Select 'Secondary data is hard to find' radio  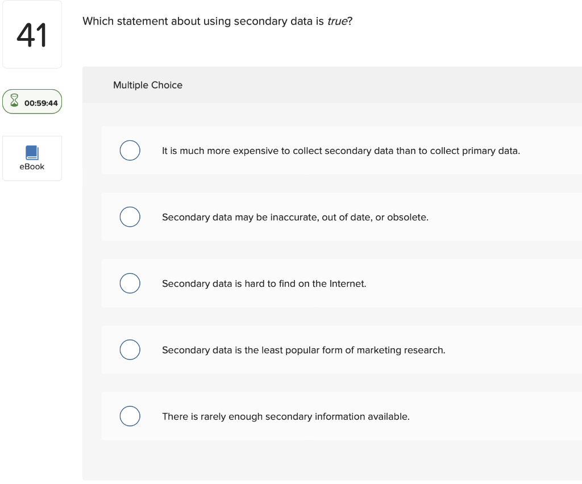pos(130,283)
